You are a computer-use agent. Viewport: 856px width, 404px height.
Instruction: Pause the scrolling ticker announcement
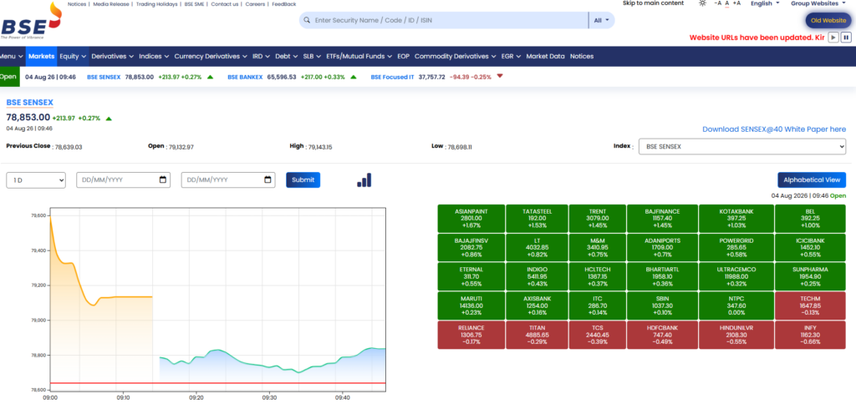pyautogui.click(x=846, y=37)
